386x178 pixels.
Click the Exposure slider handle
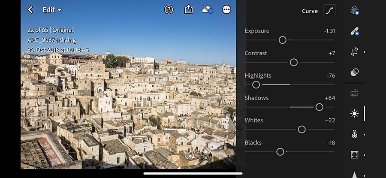(283, 40)
